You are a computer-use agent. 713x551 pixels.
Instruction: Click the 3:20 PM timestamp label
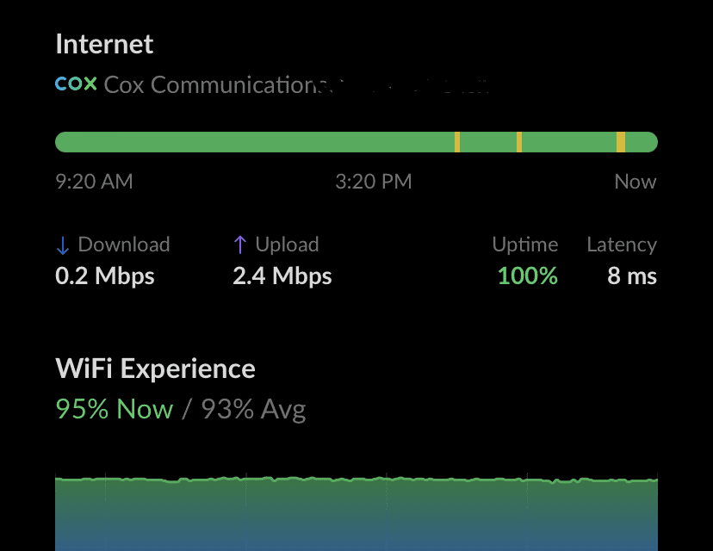point(374,182)
